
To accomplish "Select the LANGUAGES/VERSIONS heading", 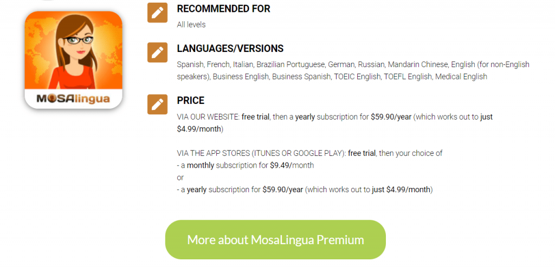I will [x=230, y=48].
